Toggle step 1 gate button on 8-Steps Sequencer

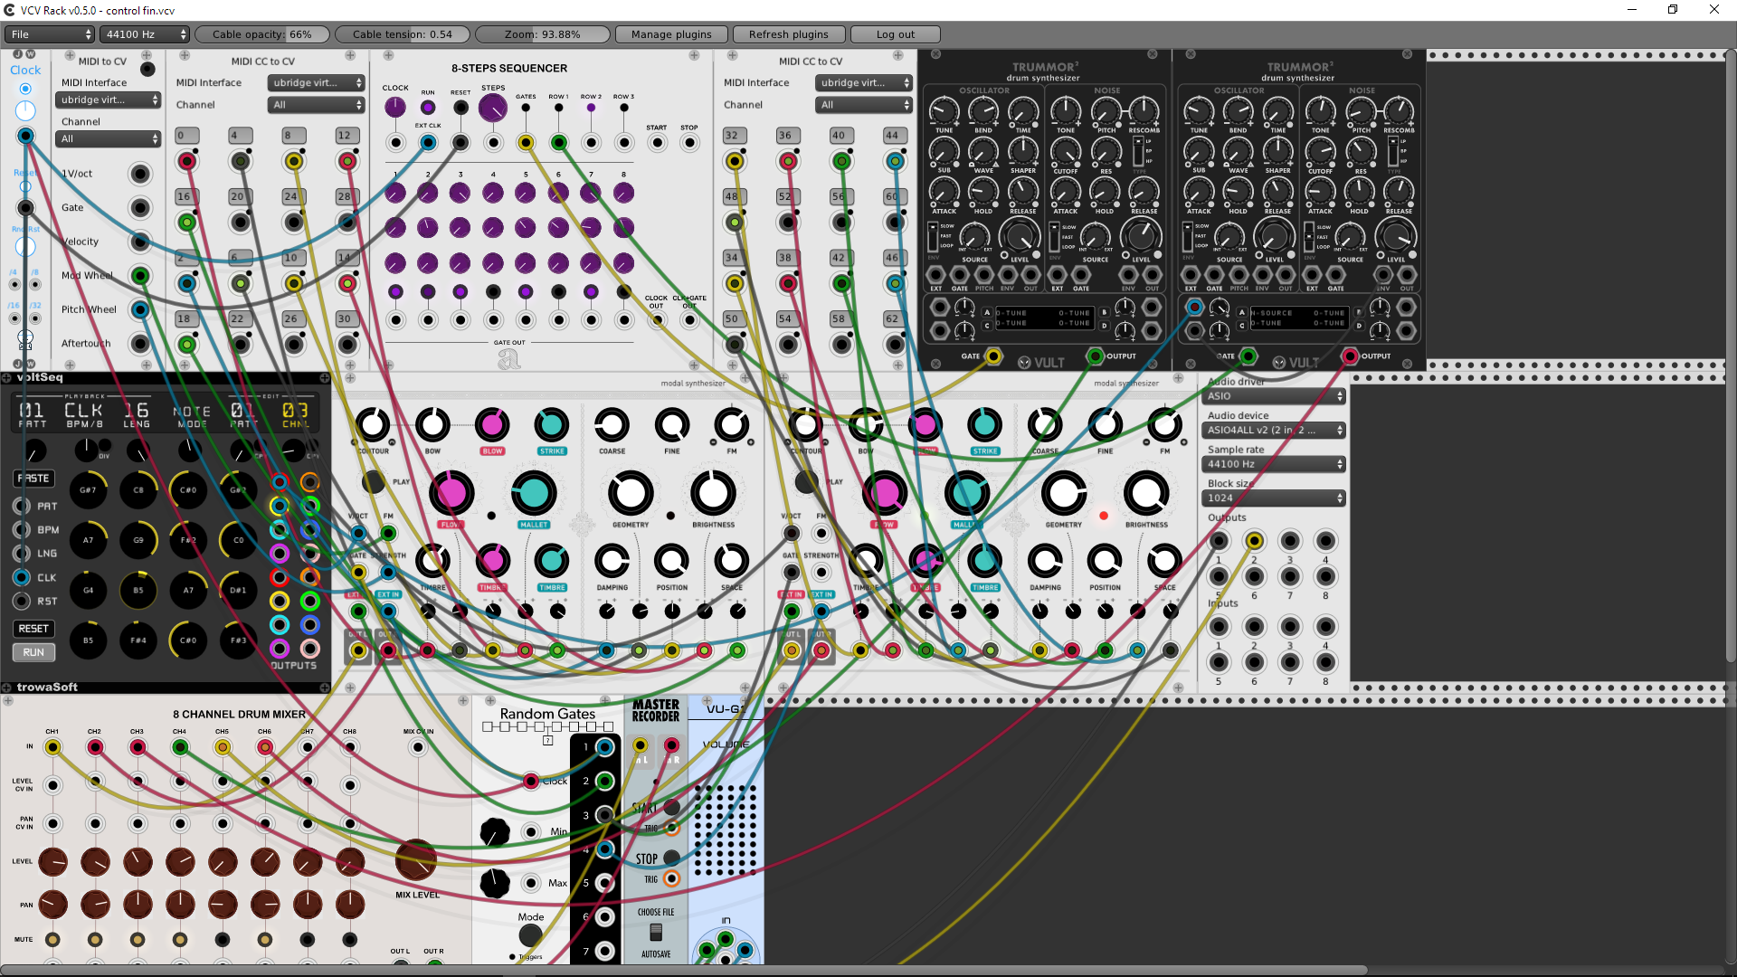click(x=395, y=292)
